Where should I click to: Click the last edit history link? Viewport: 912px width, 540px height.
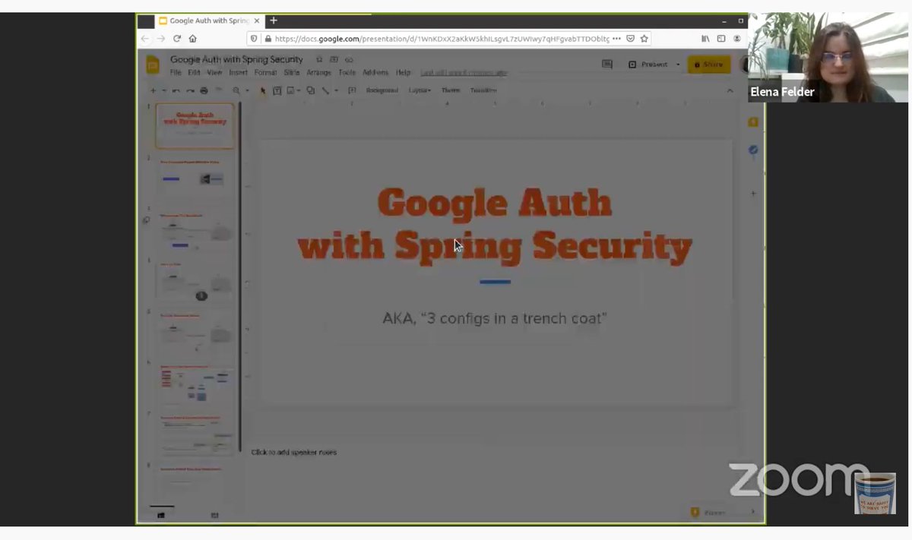(464, 73)
